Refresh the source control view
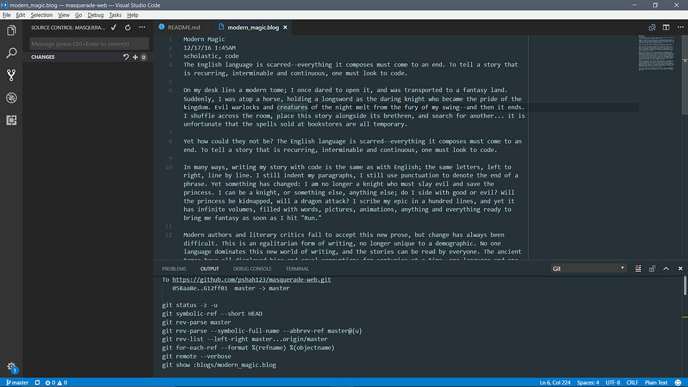This screenshot has height=387, width=688. (x=128, y=27)
